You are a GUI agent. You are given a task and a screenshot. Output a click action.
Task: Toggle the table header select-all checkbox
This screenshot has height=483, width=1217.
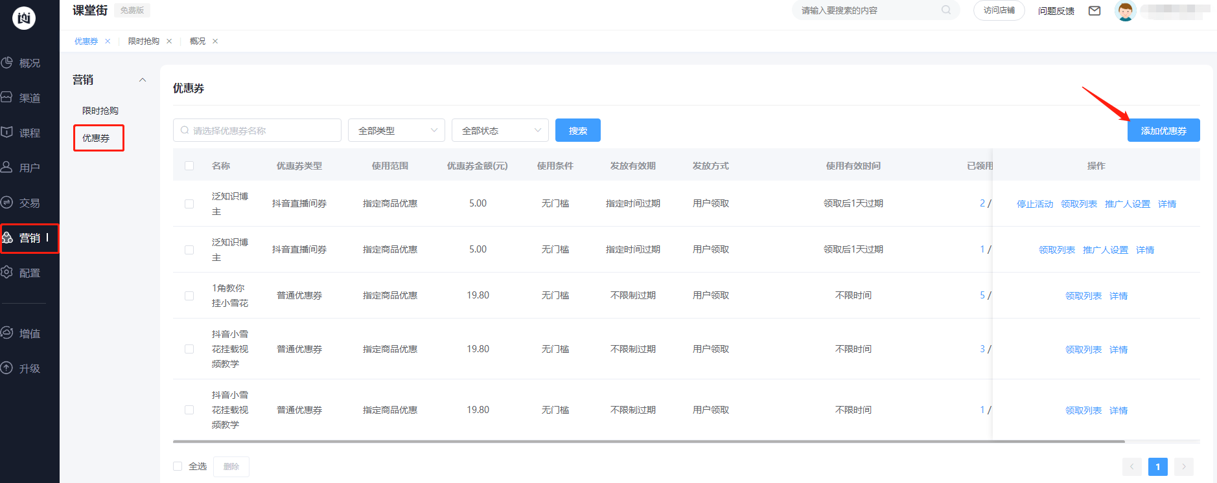pos(189,166)
